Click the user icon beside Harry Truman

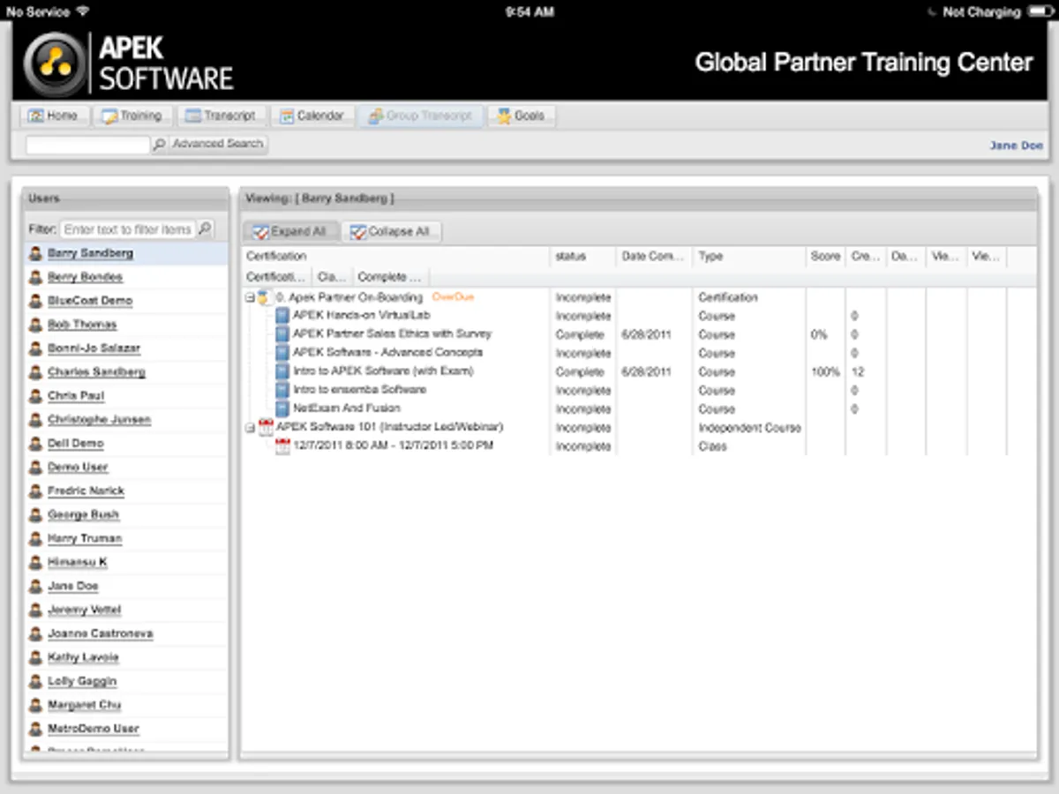[x=35, y=539]
